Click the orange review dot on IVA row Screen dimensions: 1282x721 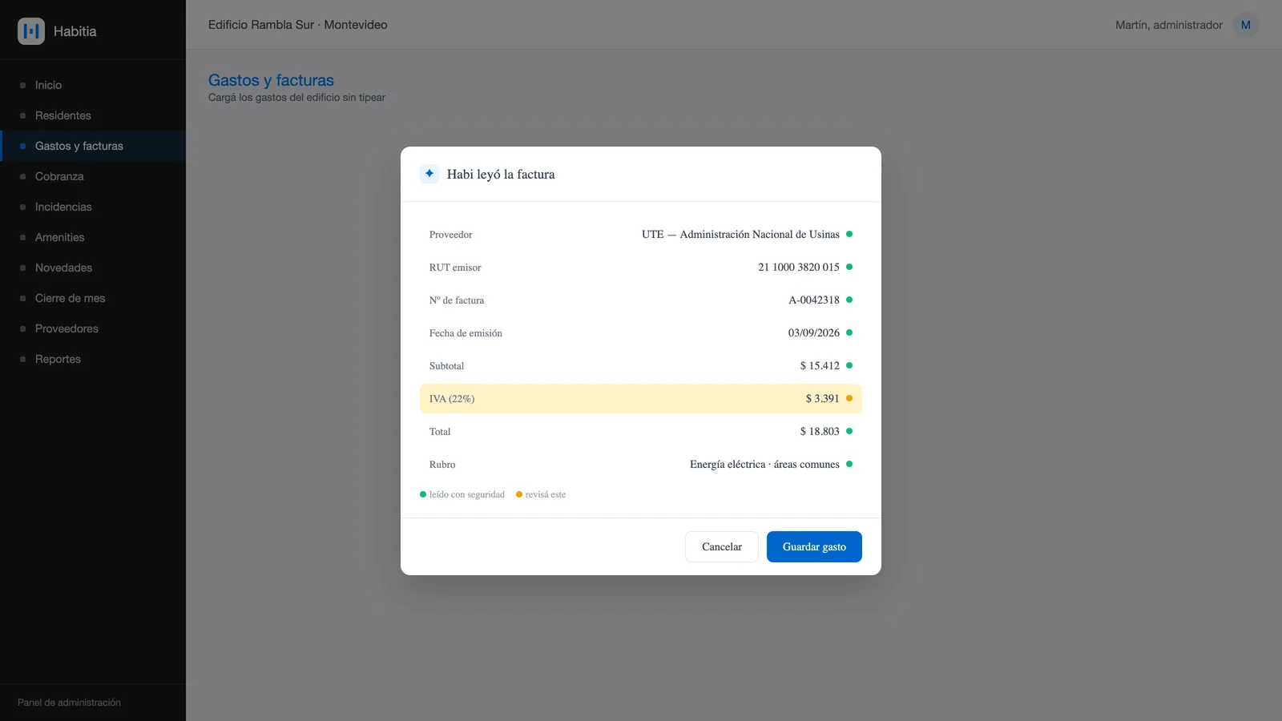(849, 398)
